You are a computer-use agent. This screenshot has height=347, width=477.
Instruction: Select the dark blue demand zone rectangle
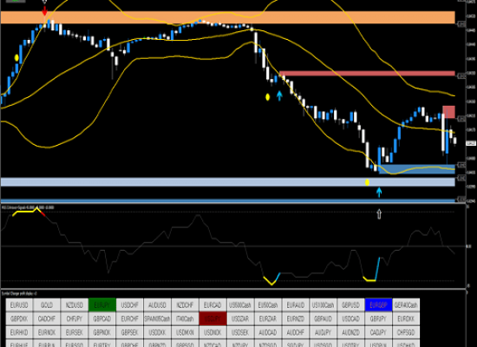pyautogui.click(x=417, y=169)
